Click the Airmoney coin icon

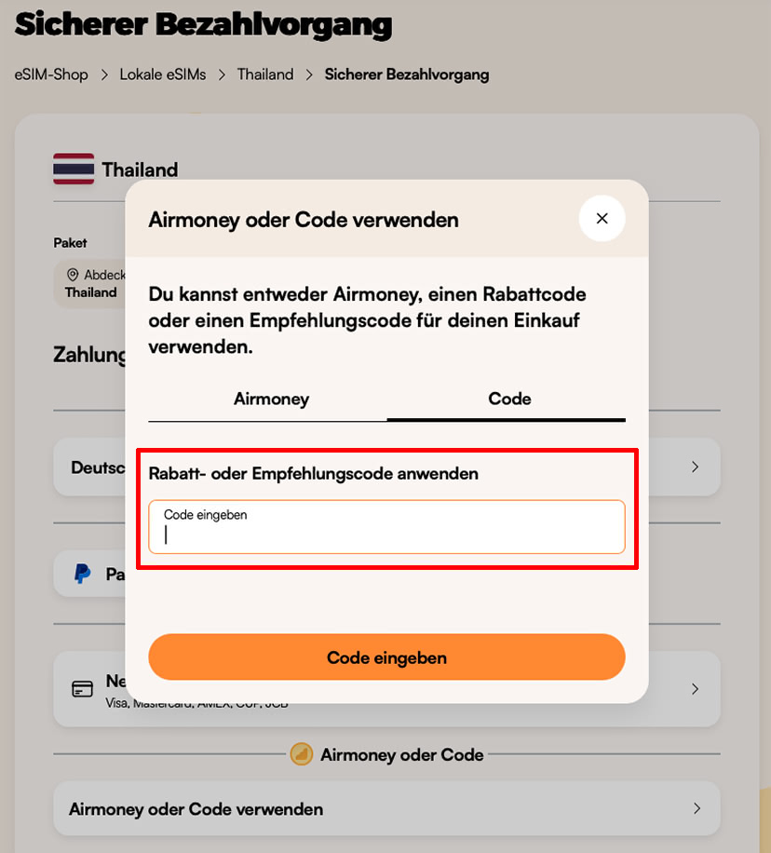point(302,754)
